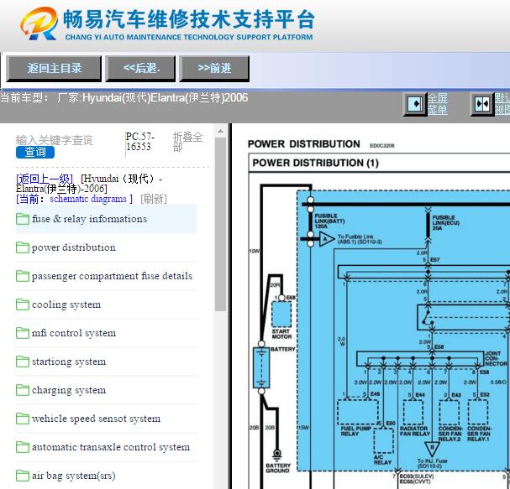Select power distribution tree entry
This screenshot has height=489, width=510.
tap(73, 247)
